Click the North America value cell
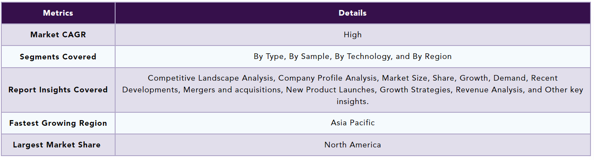Viewport: 594px width, 160px height. pos(352,145)
